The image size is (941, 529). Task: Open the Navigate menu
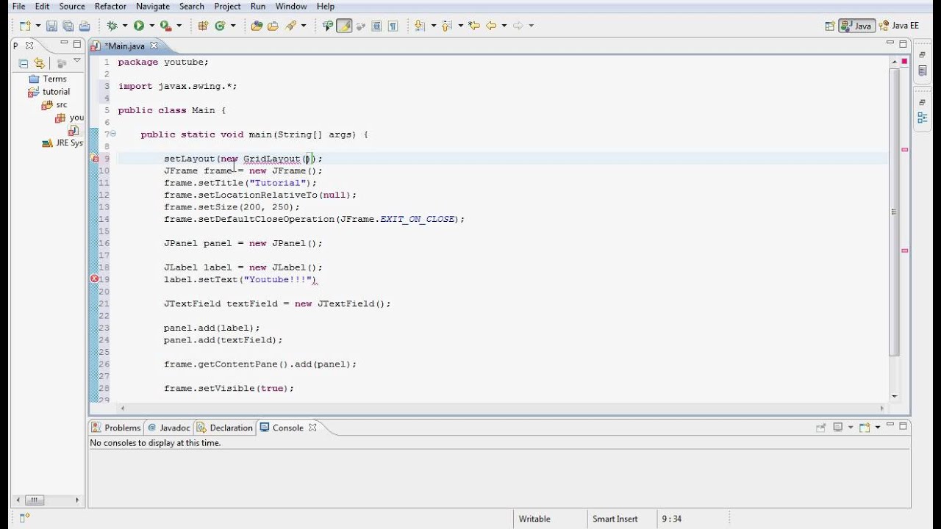point(153,7)
